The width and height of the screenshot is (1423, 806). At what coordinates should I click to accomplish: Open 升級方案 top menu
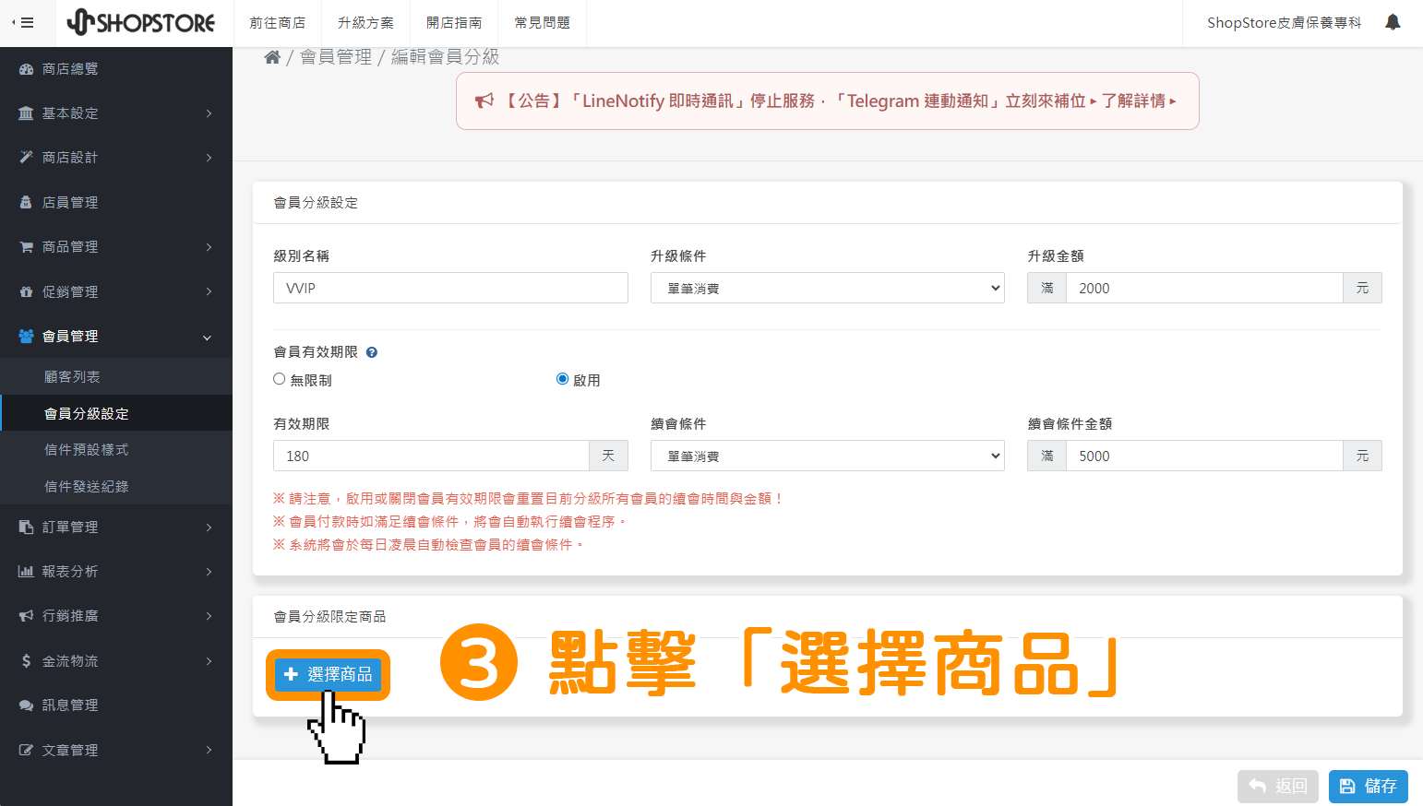tap(365, 23)
